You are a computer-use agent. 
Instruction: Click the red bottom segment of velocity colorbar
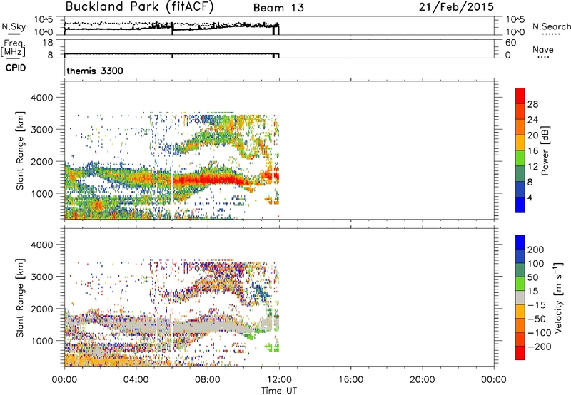520,353
